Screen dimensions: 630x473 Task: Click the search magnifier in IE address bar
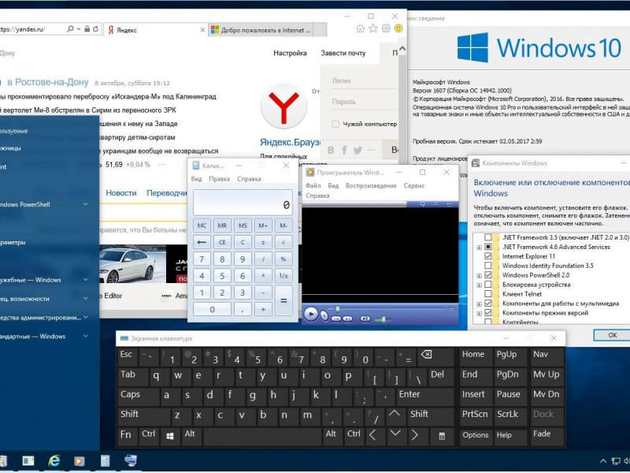[71, 29]
